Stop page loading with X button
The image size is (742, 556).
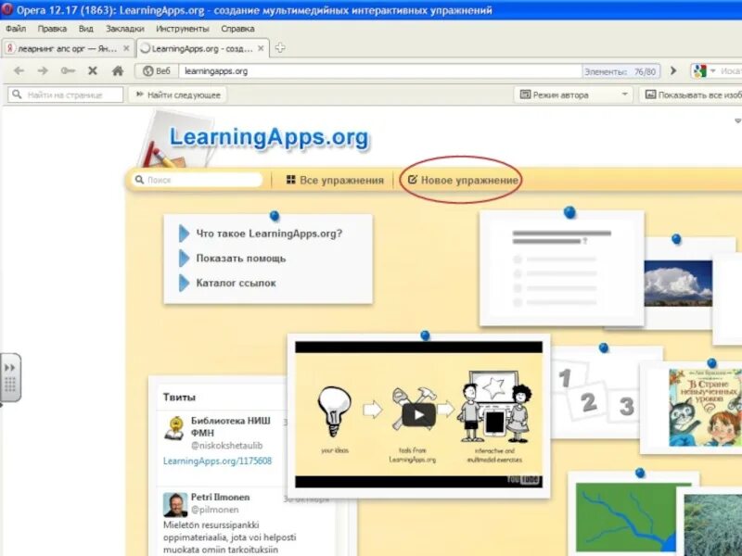coord(93,71)
